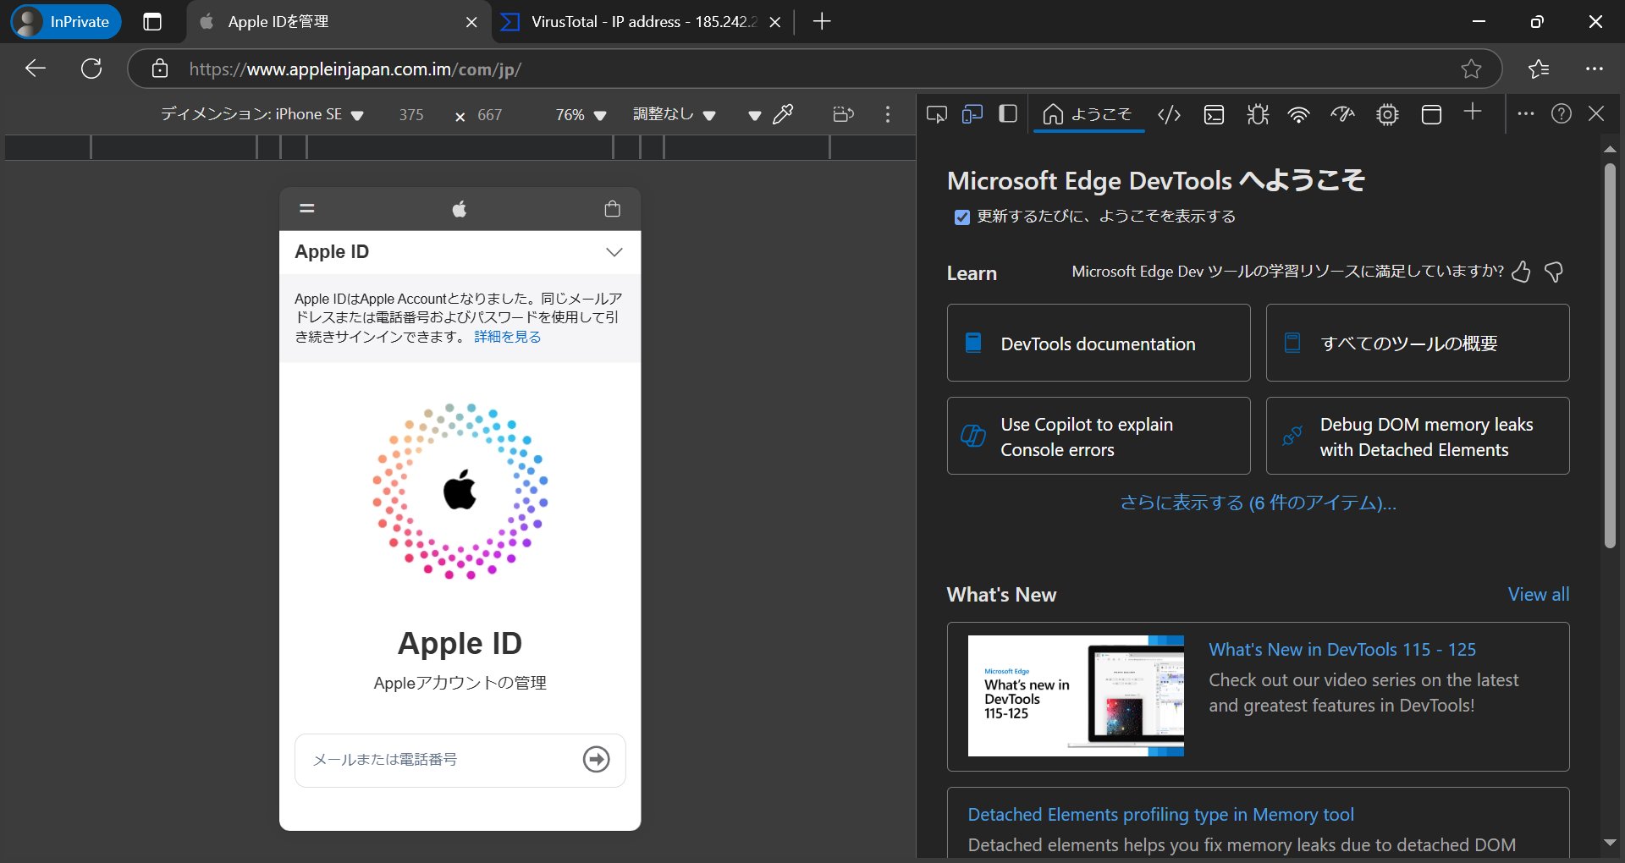
Task: Open What's New in DevTools 115 - 125 link
Action: point(1342,650)
